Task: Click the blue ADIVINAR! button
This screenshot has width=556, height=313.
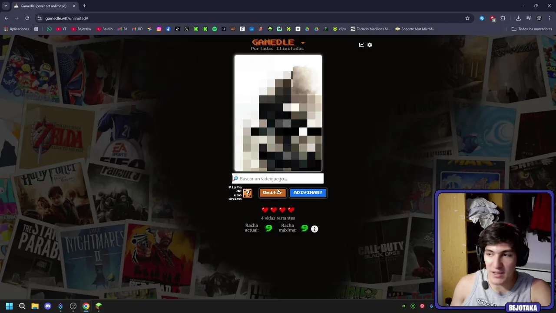Action: pos(308,193)
